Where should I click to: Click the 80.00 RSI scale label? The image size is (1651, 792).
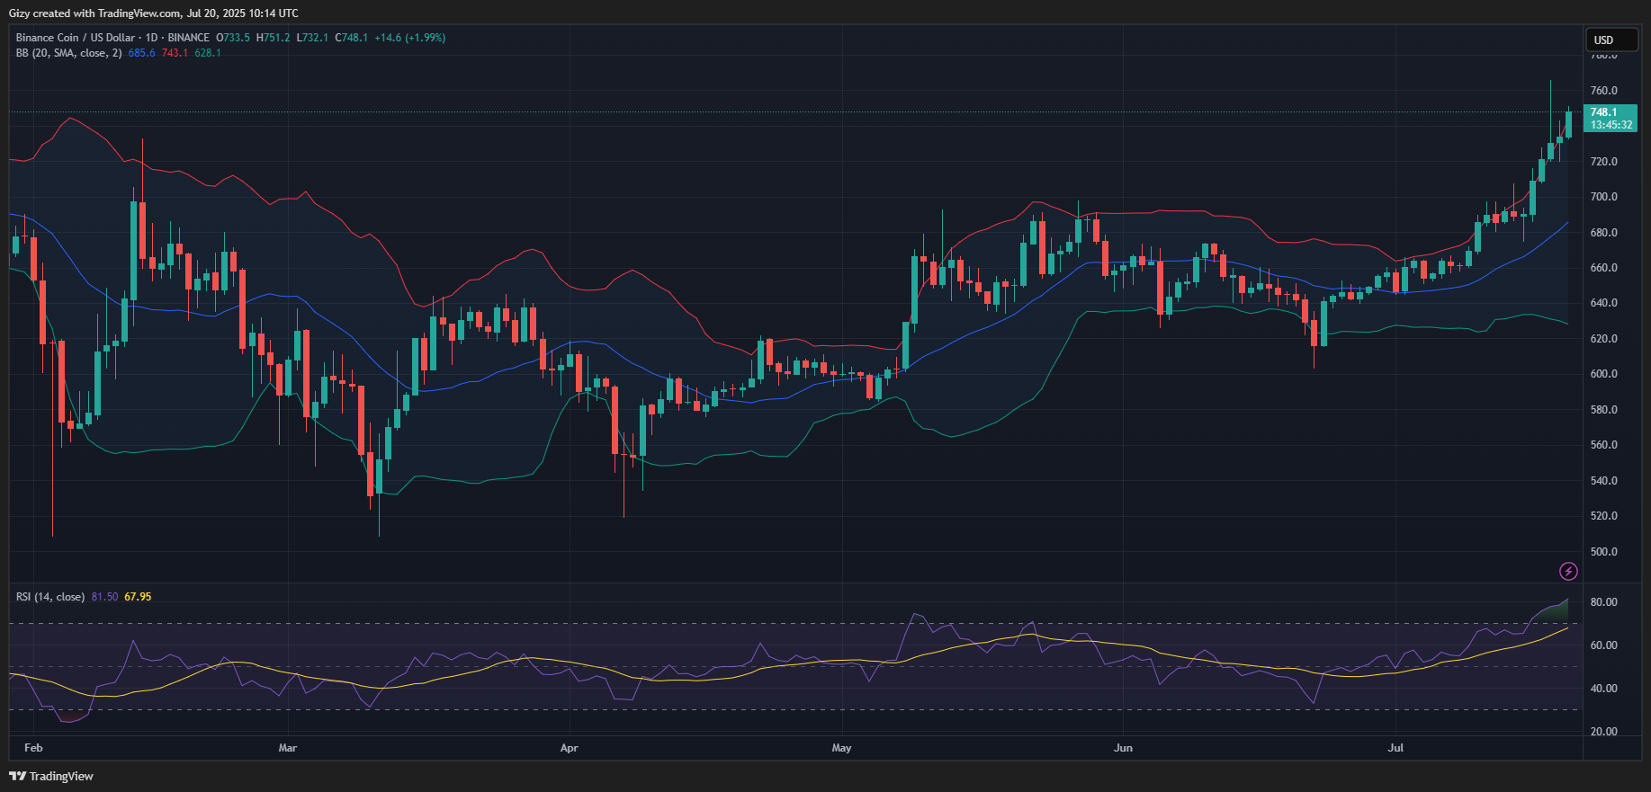pos(1603,602)
